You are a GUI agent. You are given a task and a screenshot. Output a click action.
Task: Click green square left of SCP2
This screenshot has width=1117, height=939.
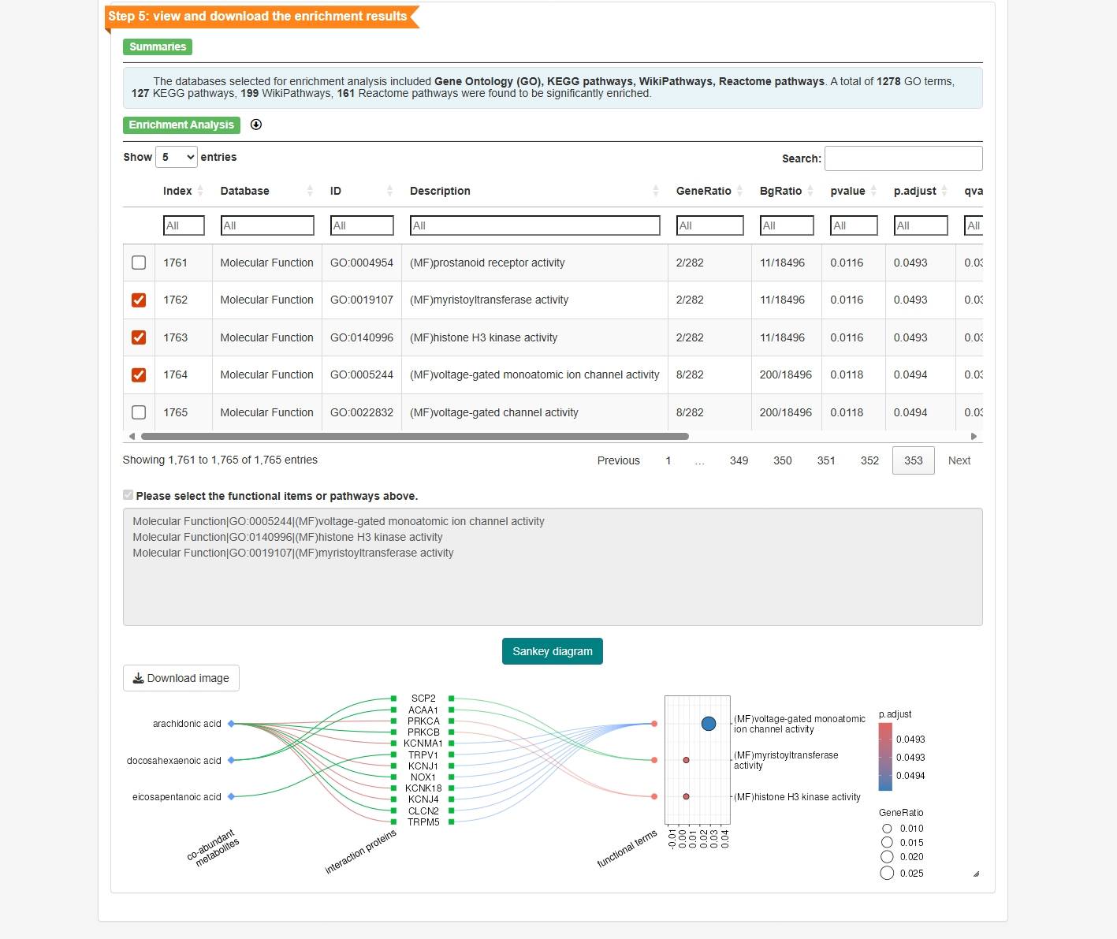(393, 699)
